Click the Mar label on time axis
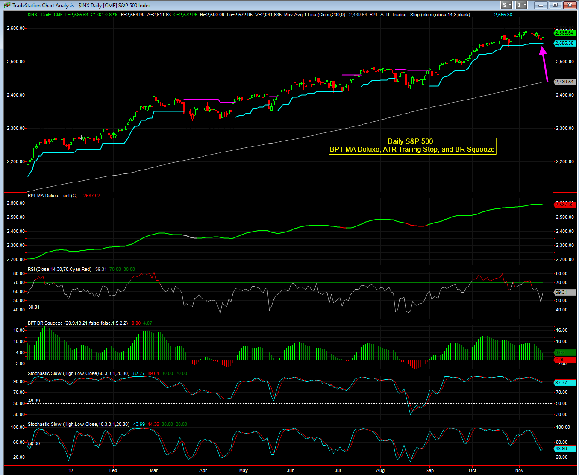Image resolution: width=579 pixels, height=475 pixels. (154, 470)
